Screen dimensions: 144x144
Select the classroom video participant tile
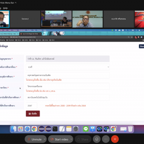56,19
